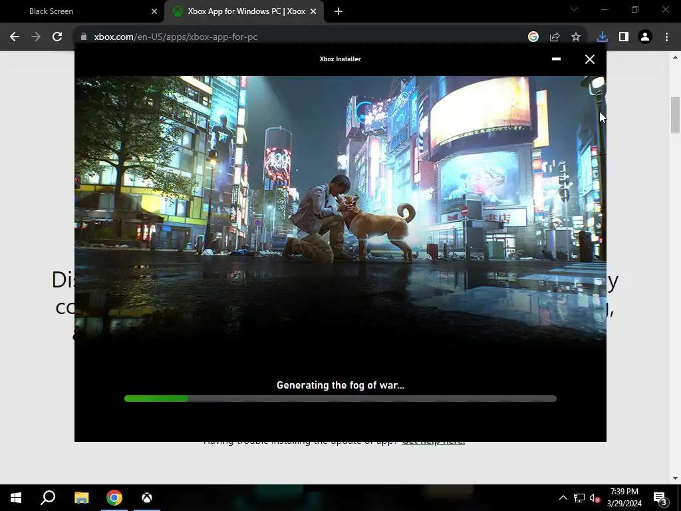This screenshot has width=681, height=511.
Task: Open the Windows Start menu
Action: [16, 498]
